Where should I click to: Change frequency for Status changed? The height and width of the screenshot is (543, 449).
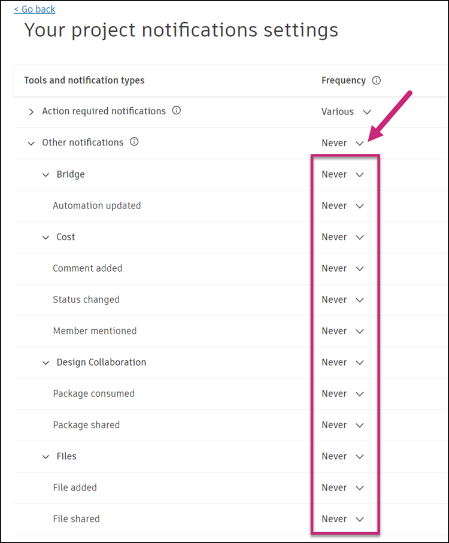click(x=342, y=300)
